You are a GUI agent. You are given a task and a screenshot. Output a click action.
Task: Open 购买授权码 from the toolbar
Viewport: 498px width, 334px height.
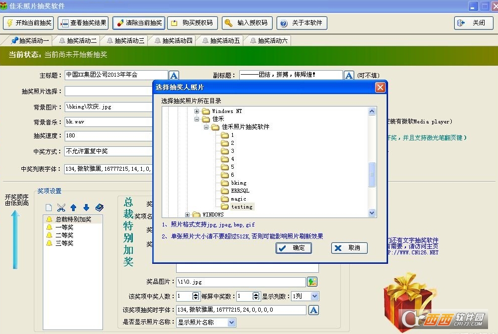click(x=193, y=23)
